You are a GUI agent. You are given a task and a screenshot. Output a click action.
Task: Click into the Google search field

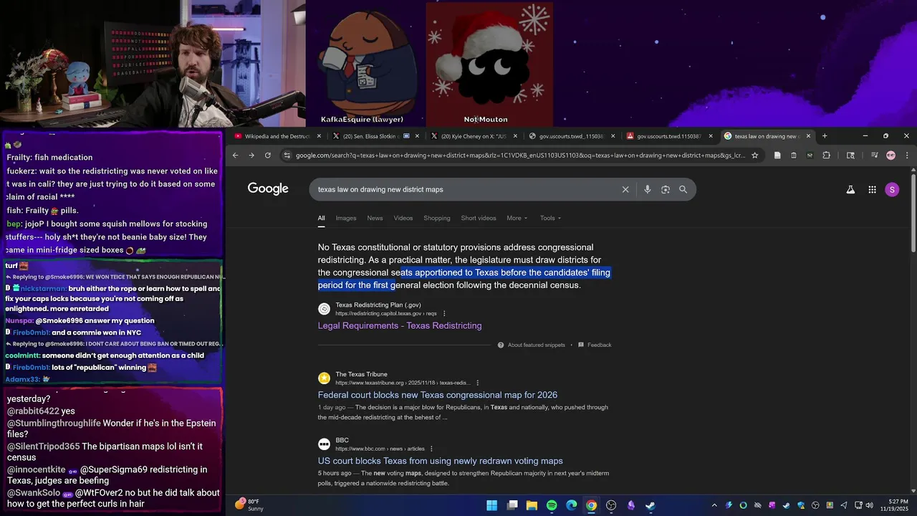[466, 190]
